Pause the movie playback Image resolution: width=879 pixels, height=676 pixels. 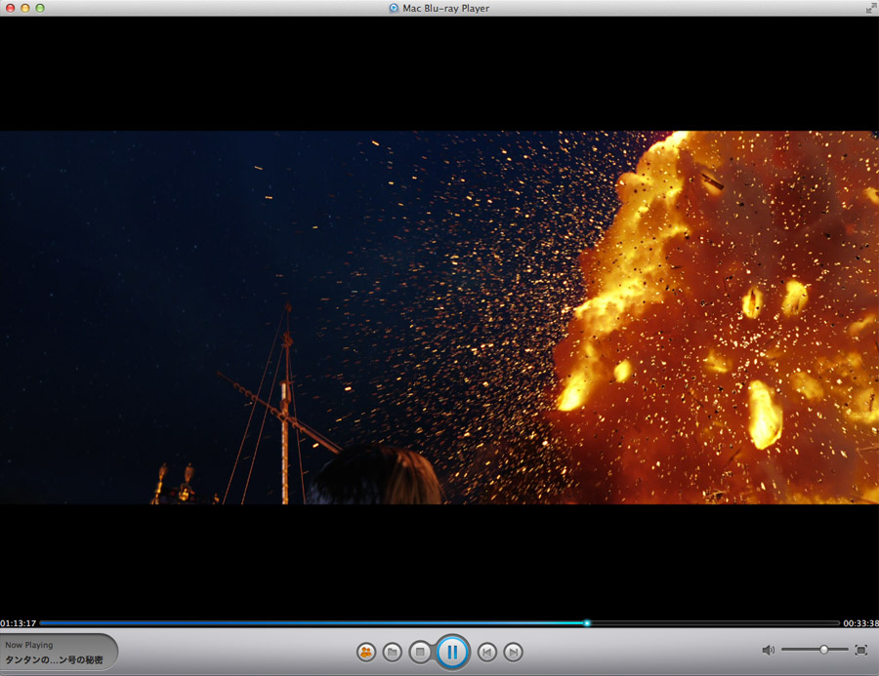click(452, 652)
